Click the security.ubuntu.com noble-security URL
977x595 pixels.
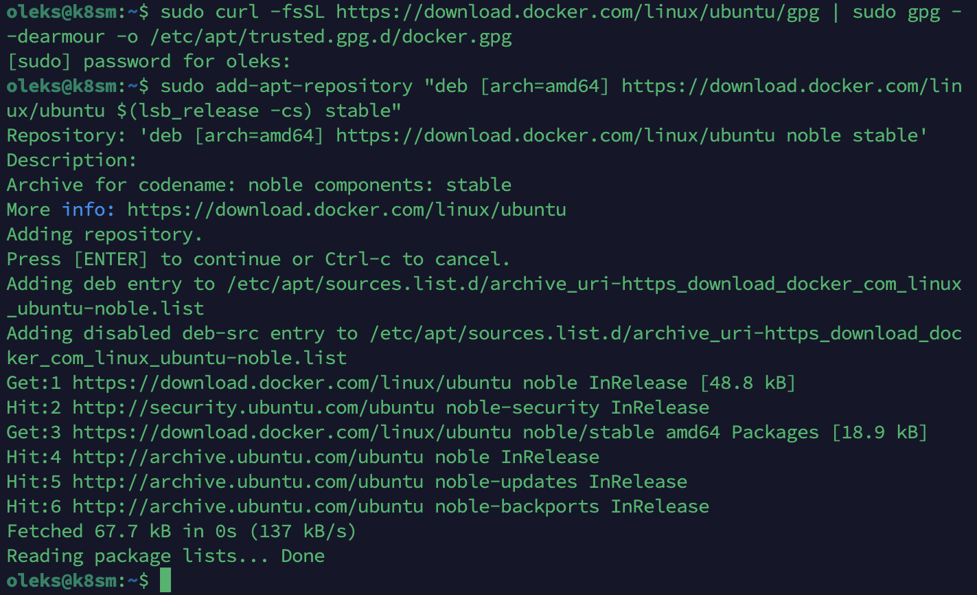253,407
